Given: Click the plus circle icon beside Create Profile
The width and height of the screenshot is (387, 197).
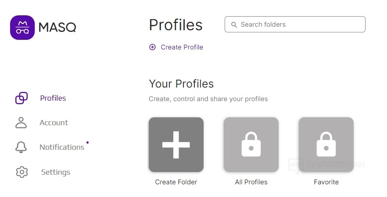Looking at the screenshot, I should [152, 47].
